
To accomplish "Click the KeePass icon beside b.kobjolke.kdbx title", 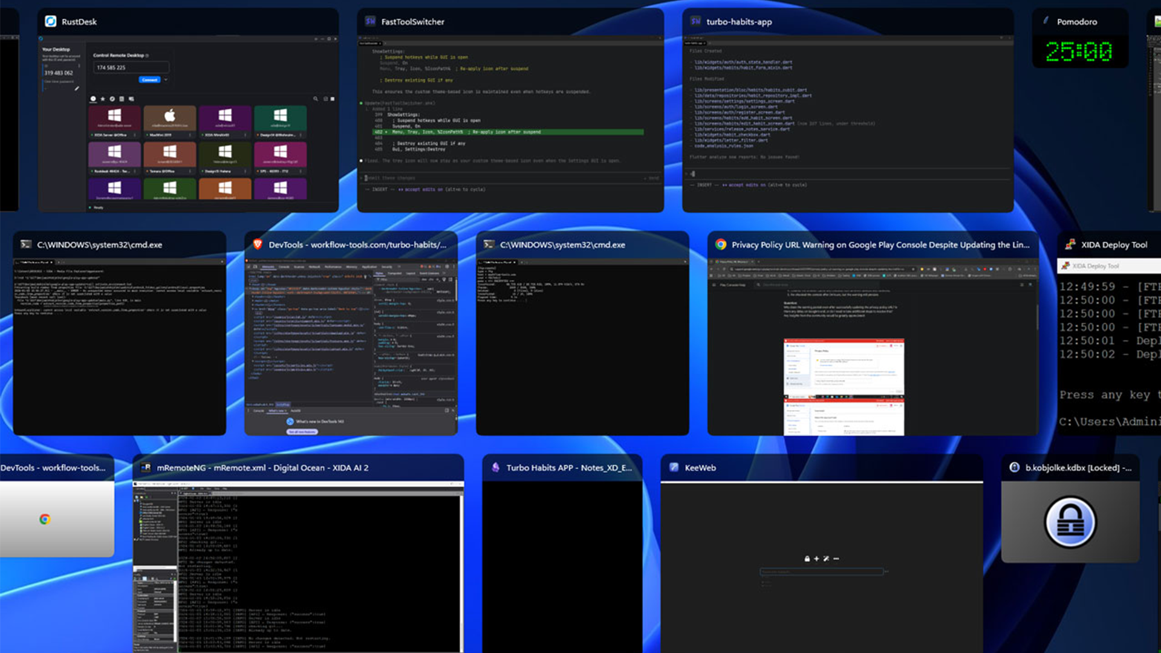I will (1015, 467).
